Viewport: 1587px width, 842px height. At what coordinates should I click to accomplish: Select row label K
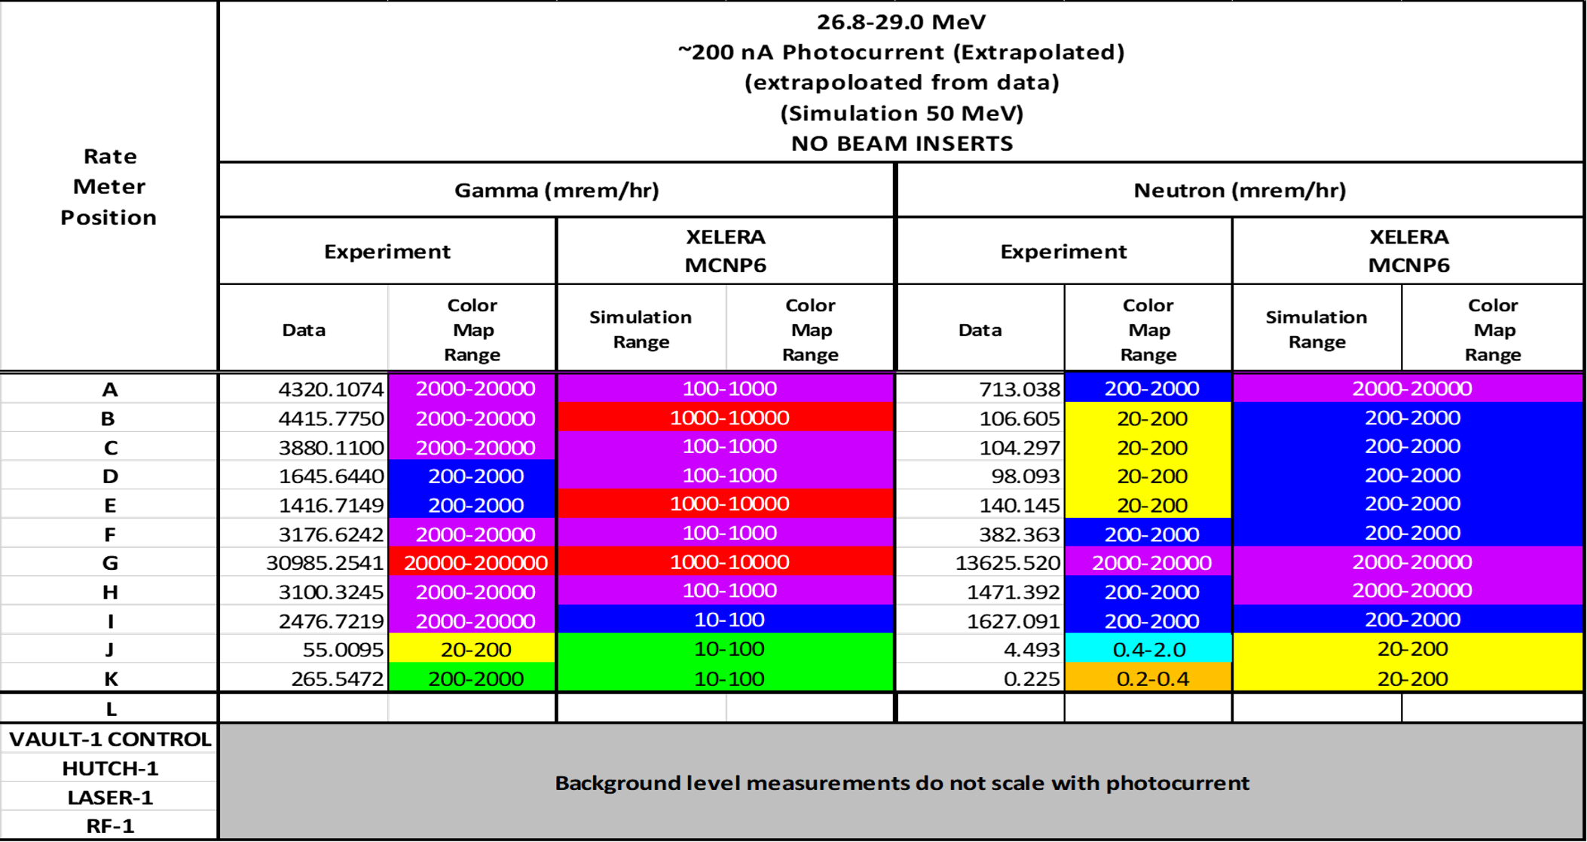[109, 678]
